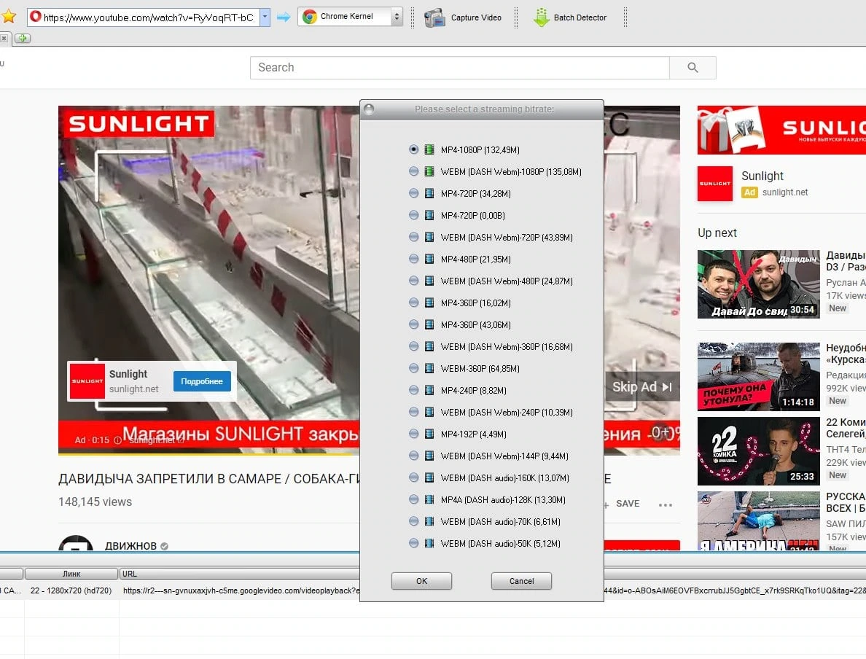Select MP4-480P (21,95M) bitrate
The height and width of the screenshot is (659, 866).
413,259
